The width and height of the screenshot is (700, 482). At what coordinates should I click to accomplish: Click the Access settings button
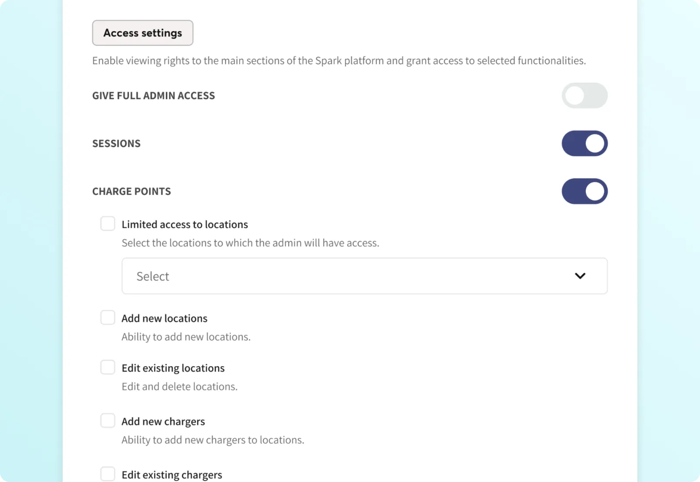tap(143, 33)
